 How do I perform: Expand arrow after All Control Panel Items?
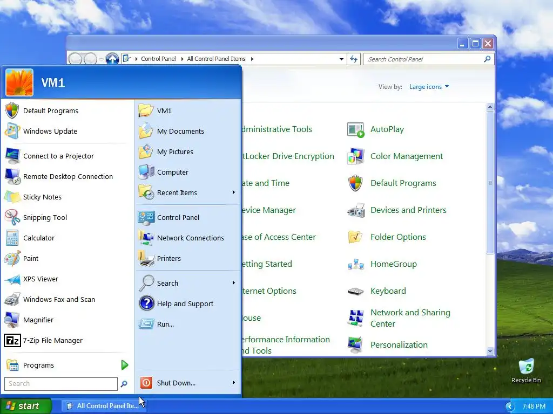(x=252, y=59)
